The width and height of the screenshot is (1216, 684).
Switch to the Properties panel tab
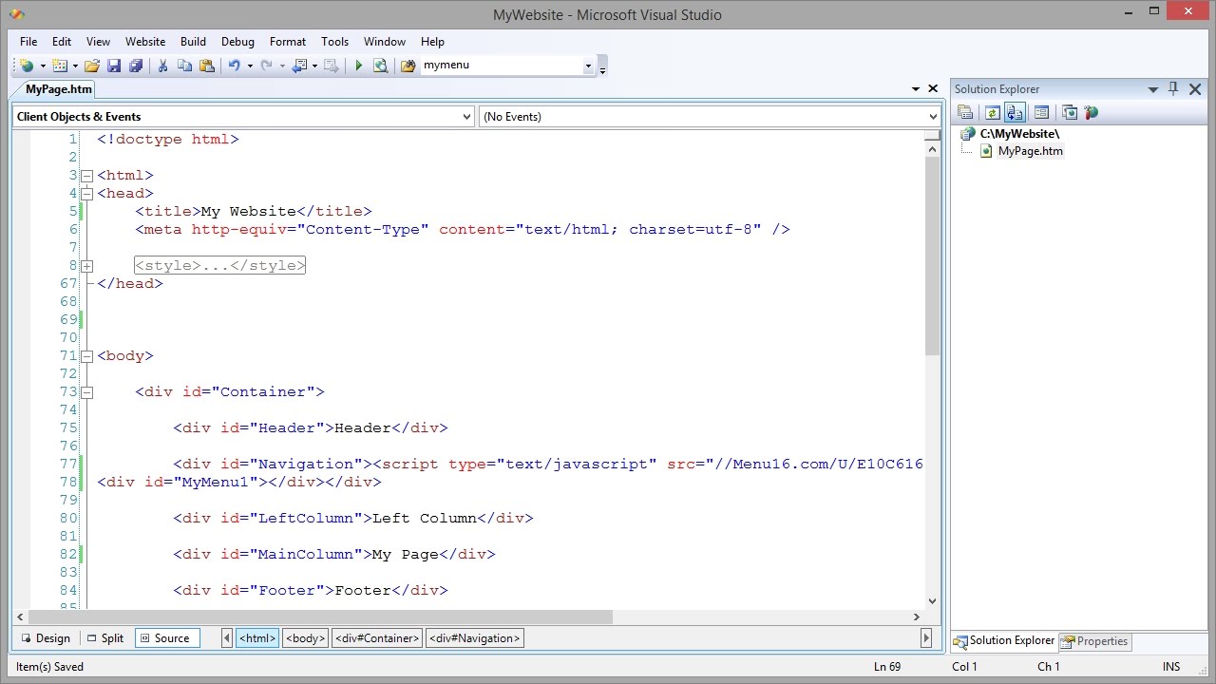click(1094, 641)
